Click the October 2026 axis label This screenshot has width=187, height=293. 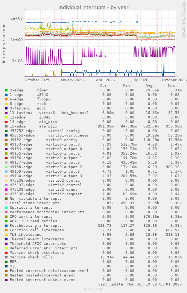click(x=174, y=80)
